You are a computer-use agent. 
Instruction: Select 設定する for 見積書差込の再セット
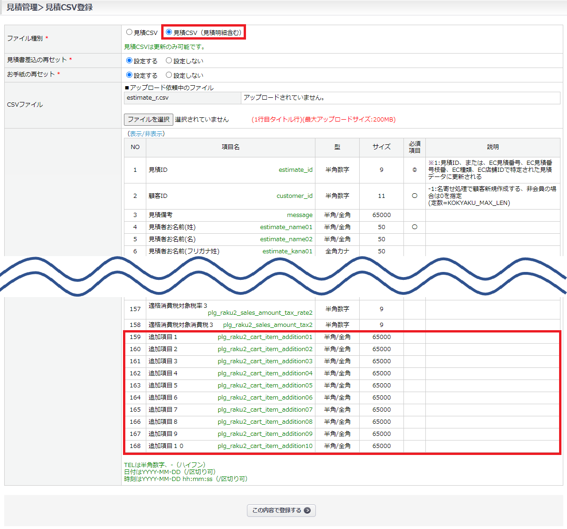[x=130, y=61]
